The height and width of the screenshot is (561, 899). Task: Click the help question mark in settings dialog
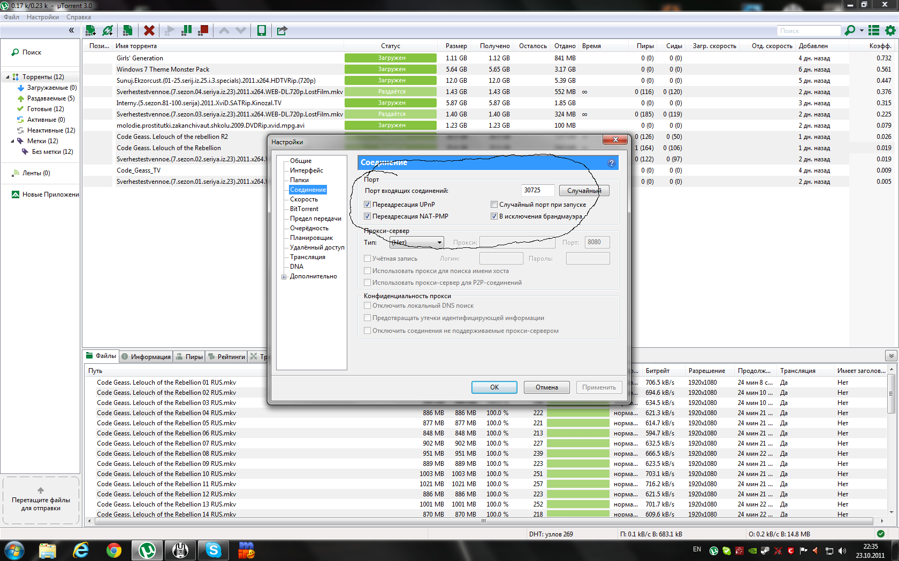pos(611,163)
